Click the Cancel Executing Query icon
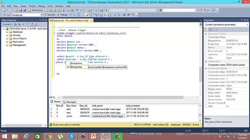This screenshot has width=250, height=140. (x=70, y=15)
